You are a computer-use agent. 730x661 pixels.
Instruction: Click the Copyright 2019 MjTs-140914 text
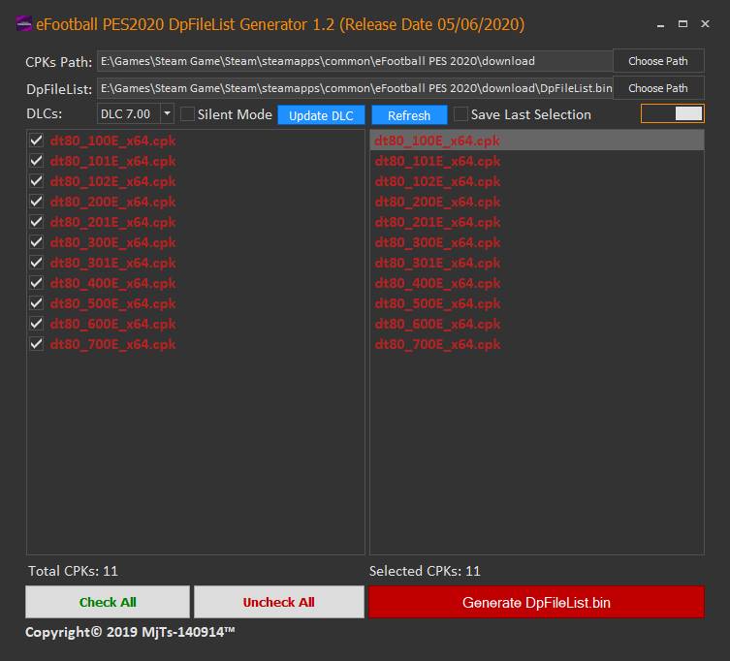coord(130,632)
